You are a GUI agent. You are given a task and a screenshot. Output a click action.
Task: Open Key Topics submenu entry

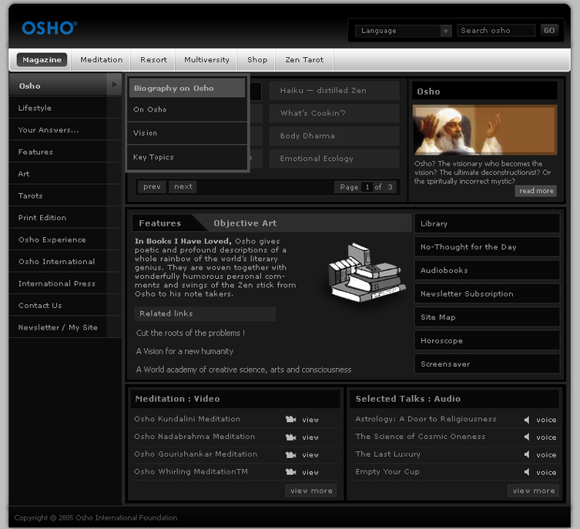tap(187, 157)
